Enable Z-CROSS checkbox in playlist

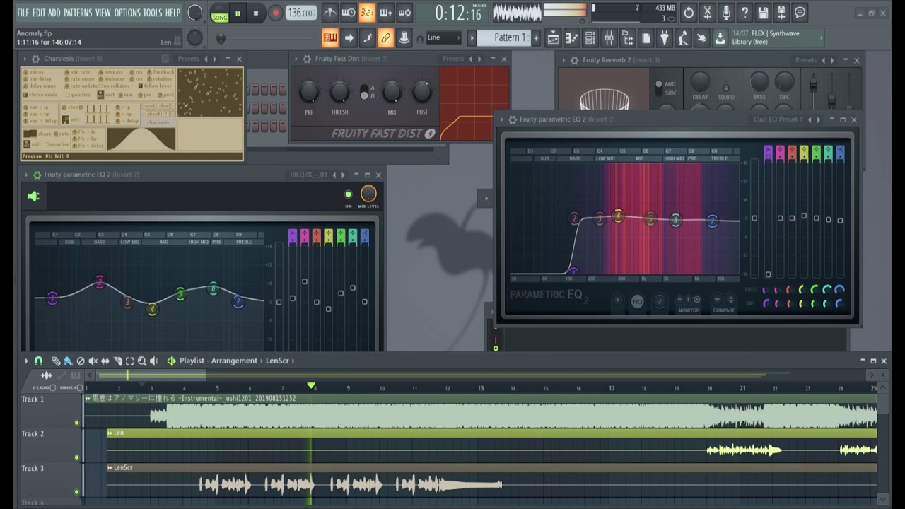[53, 387]
